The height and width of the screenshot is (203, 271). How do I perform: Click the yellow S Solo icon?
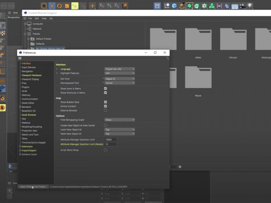tap(3, 108)
